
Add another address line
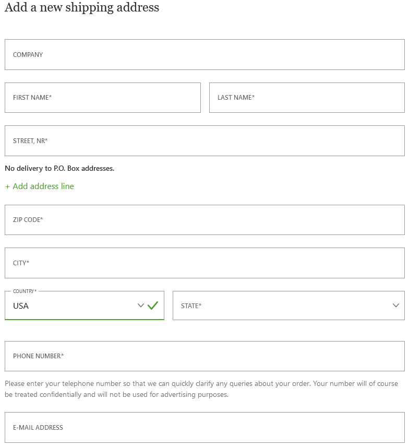tap(40, 186)
